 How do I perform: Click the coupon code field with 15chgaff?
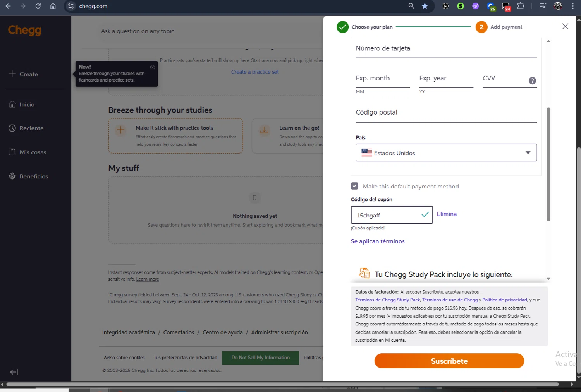click(x=392, y=215)
